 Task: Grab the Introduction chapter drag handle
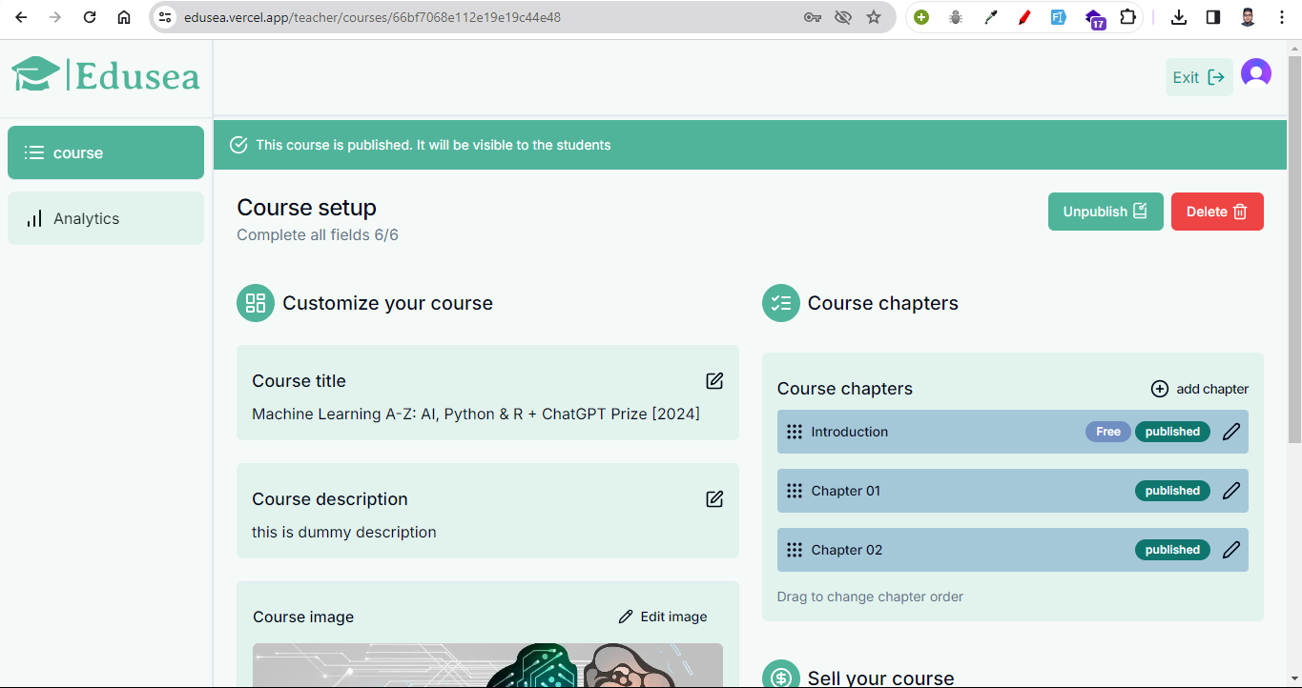pyautogui.click(x=795, y=432)
